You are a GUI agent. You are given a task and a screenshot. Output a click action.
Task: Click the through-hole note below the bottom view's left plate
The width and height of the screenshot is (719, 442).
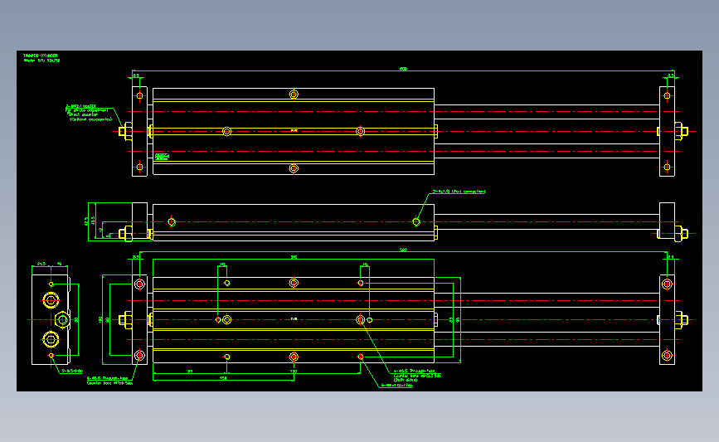coord(110,381)
